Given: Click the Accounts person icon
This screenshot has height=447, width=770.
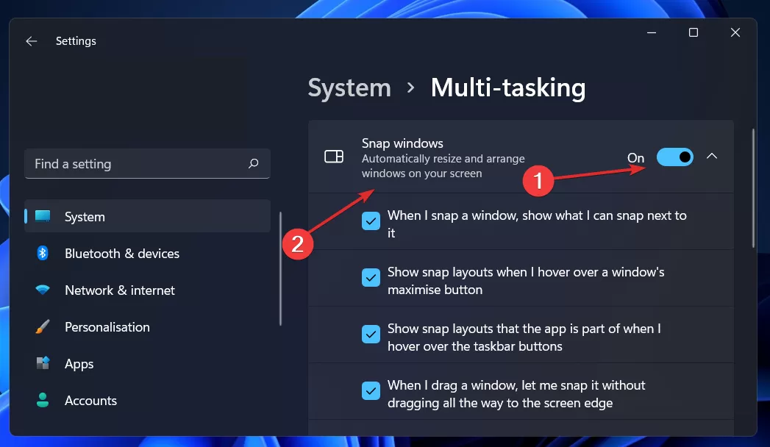Looking at the screenshot, I should [x=43, y=400].
